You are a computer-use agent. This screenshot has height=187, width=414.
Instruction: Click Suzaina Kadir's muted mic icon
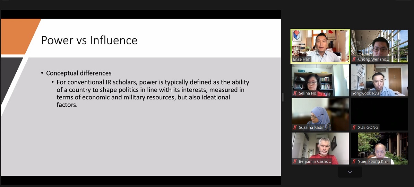[295, 127]
